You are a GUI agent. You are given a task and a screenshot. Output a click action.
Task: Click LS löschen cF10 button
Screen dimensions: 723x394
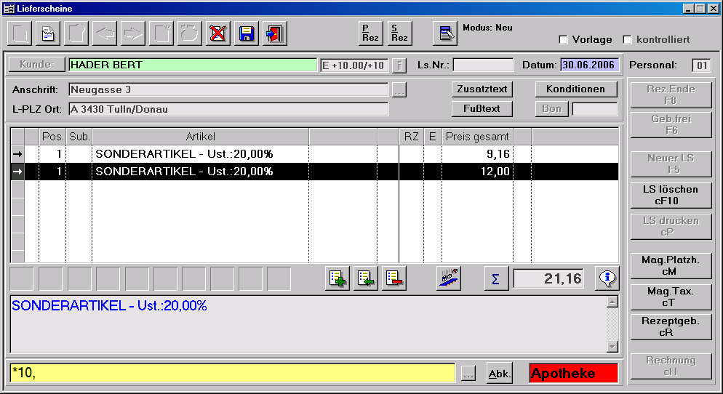671,195
